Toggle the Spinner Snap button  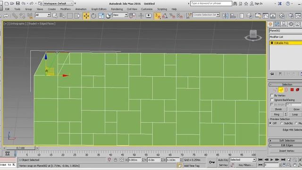click(x=179, y=16)
